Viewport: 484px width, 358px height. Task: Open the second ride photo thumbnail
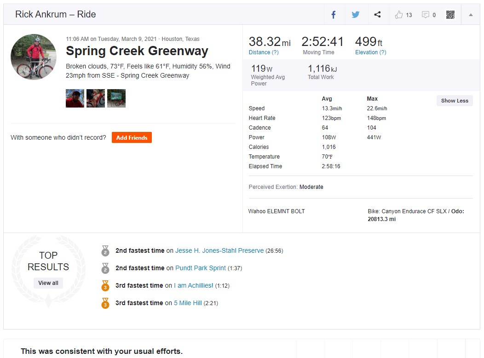click(96, 98)
